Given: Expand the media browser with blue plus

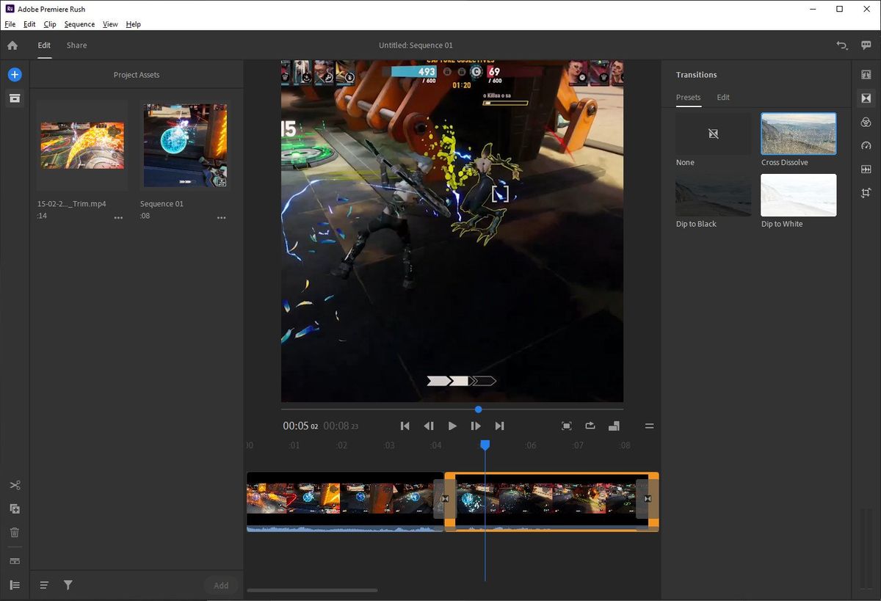Looking at the screenshot, I should [15, 73].
